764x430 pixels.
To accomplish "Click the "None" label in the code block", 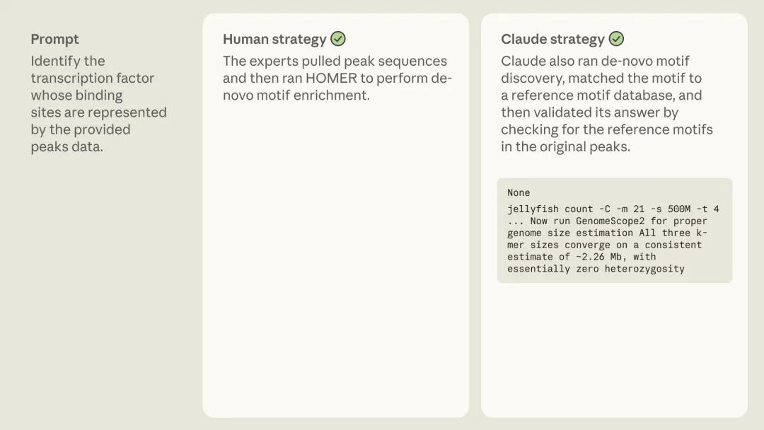I will [519, 192].
